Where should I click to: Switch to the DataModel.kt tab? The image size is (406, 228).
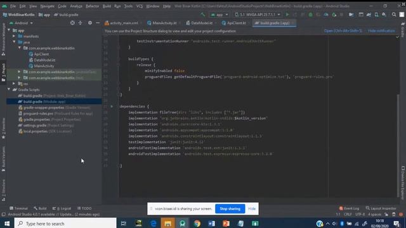[x=201, y=23]
